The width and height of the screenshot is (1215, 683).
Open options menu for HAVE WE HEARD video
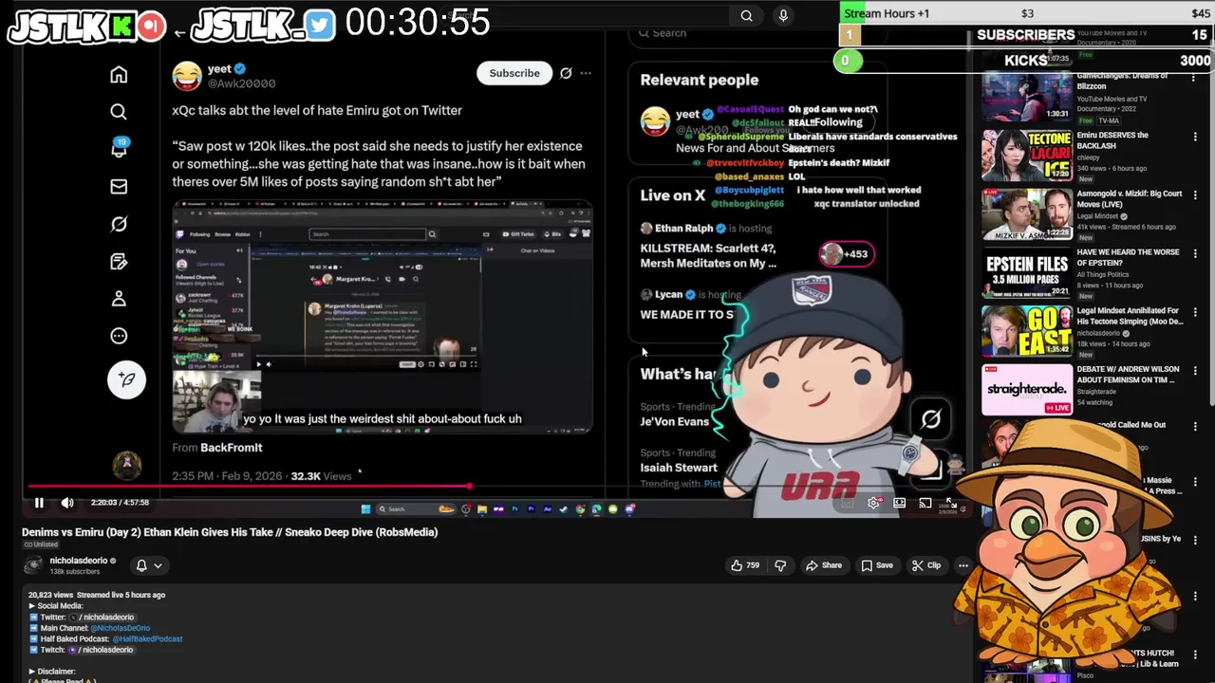point(1195,255)
